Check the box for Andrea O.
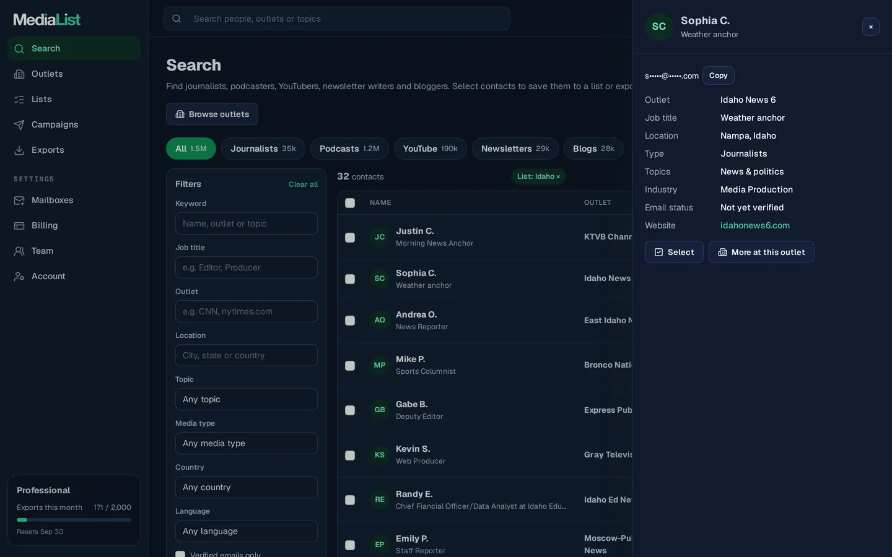The width and height of the screenshot is (892, 557). point(350,321)
